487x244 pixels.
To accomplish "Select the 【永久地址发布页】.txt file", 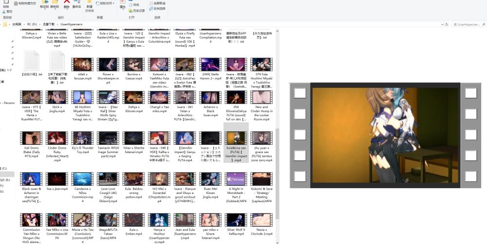I will (262, 35).
